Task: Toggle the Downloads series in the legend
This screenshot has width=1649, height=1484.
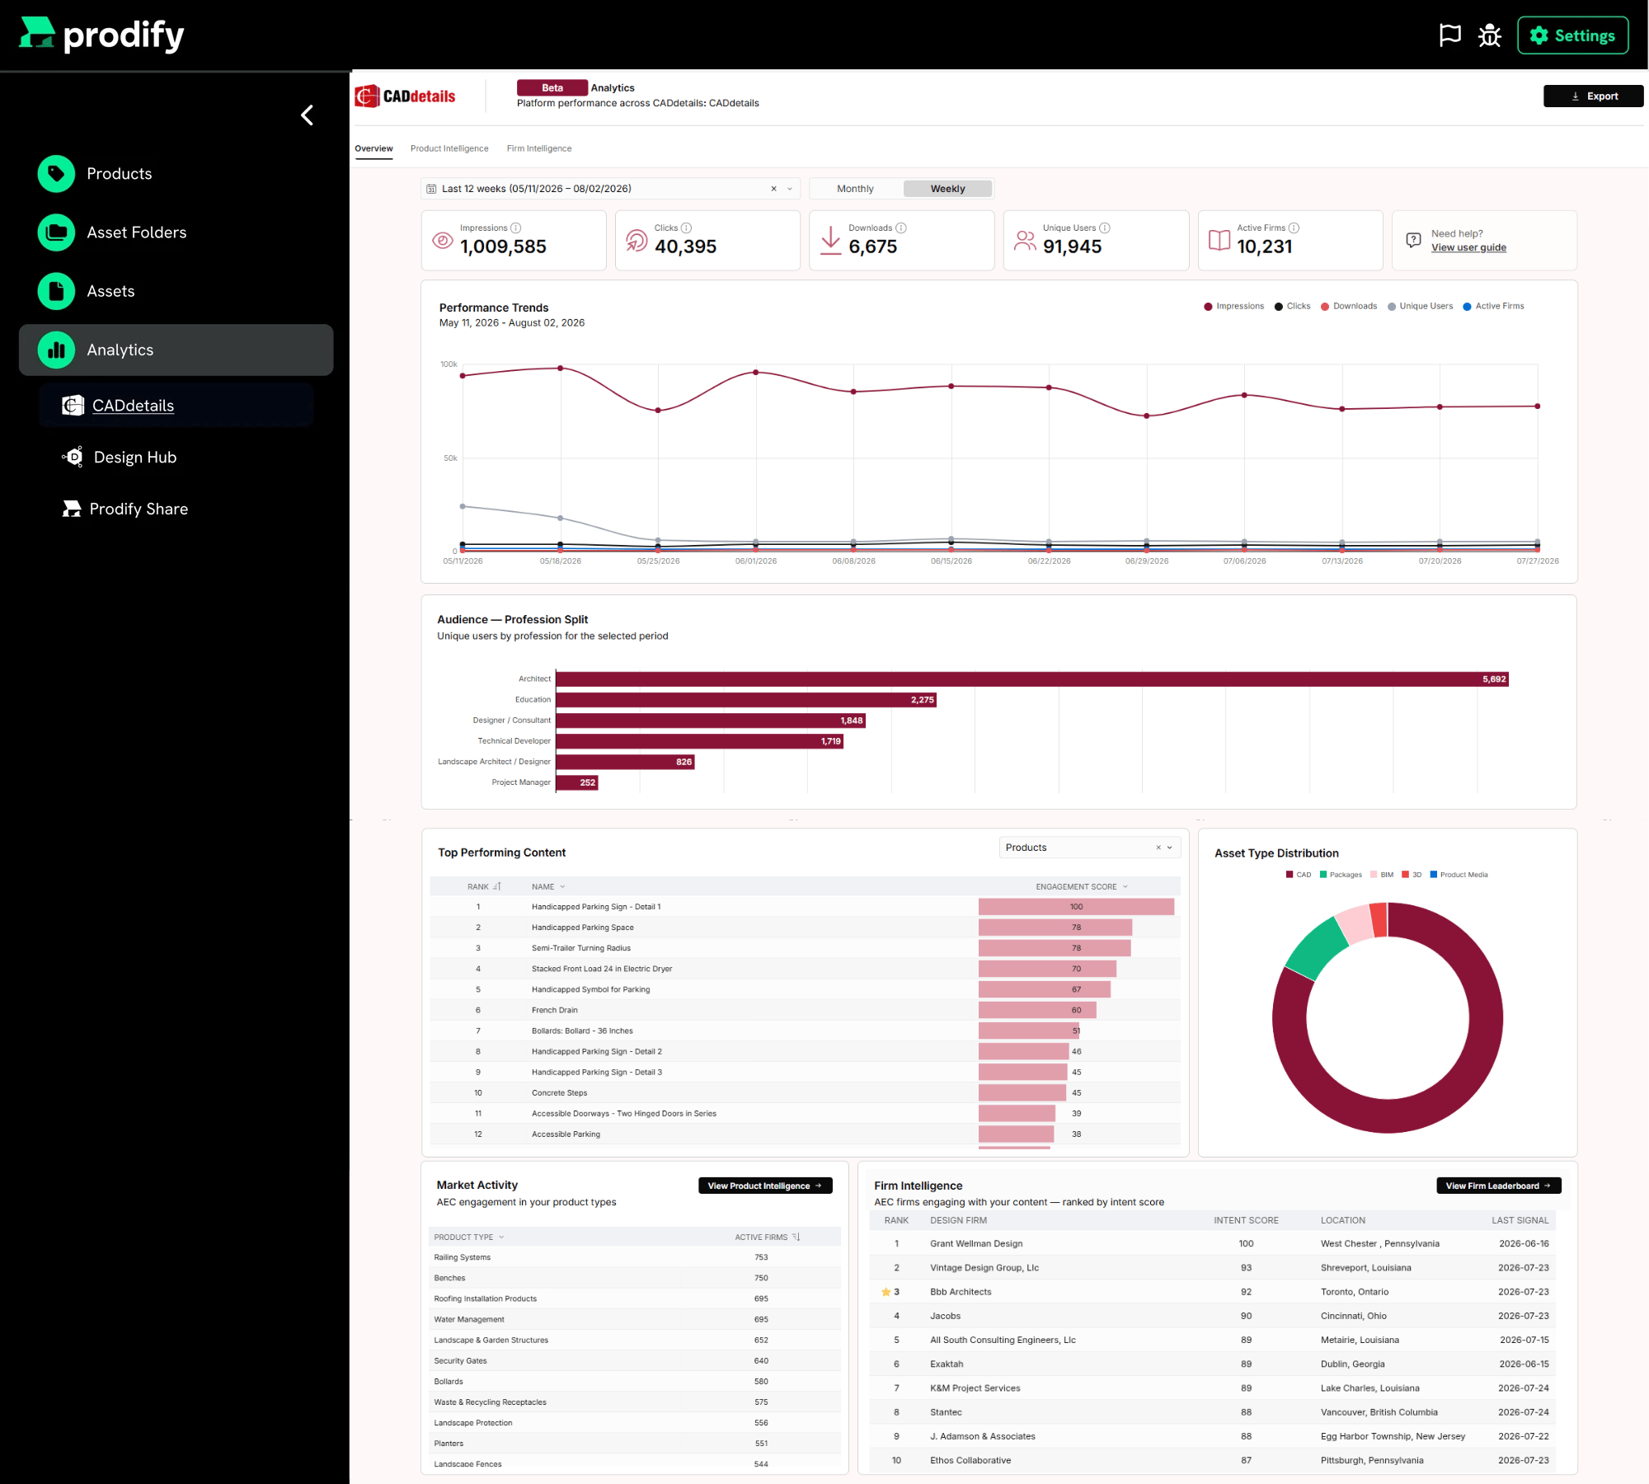Action: pos(1349,306)
